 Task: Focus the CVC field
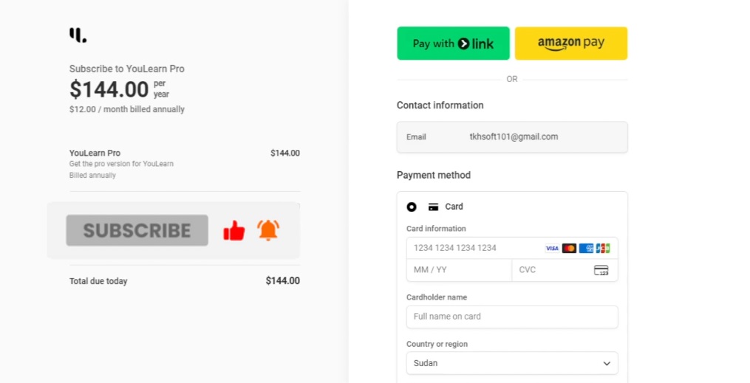point(565,270)
